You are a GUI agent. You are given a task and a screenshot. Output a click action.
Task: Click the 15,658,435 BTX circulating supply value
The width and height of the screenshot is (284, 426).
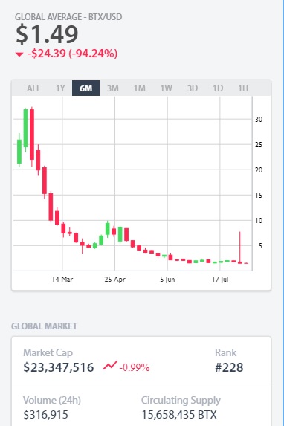click(179, 415)
